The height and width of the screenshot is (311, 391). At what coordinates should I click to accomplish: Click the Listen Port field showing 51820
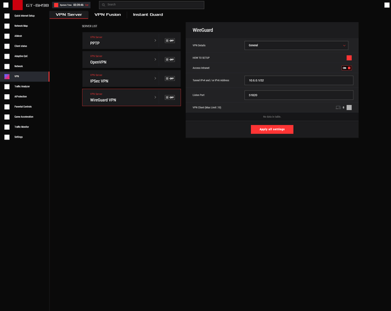(x=299, y=95)
